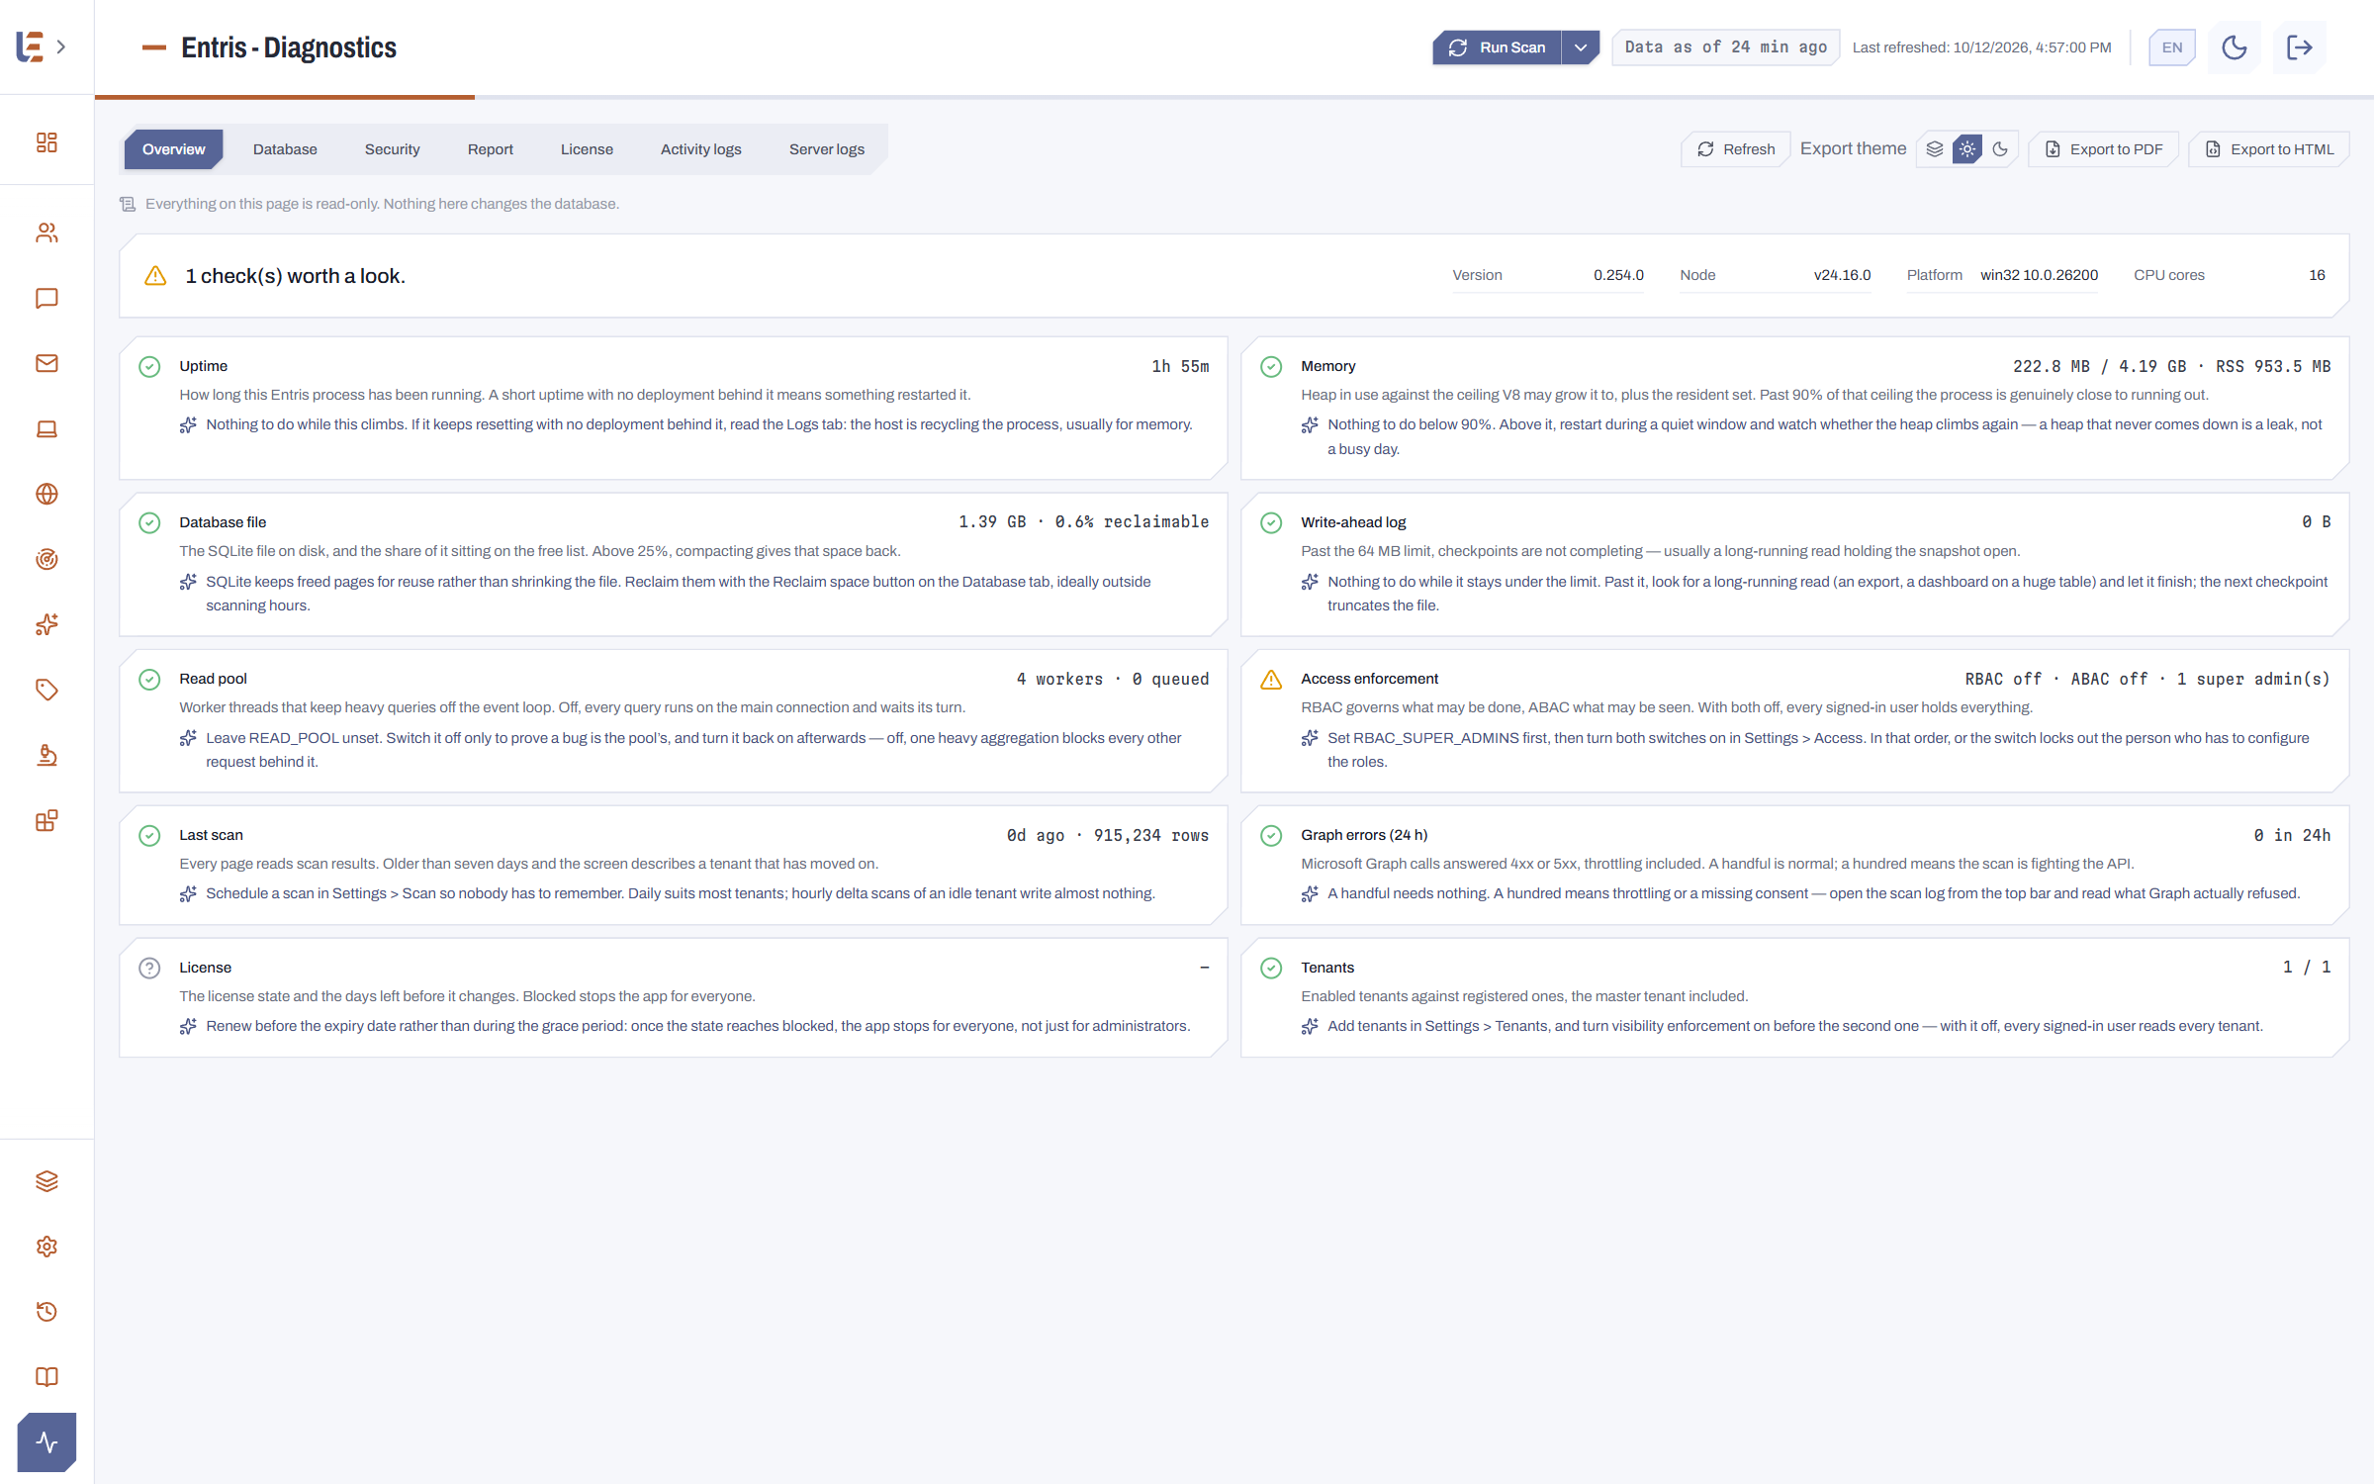The image size is (2374, 1484).
Task: Open the book documentation icon in sidebar
Action: tap(46, 1377)
